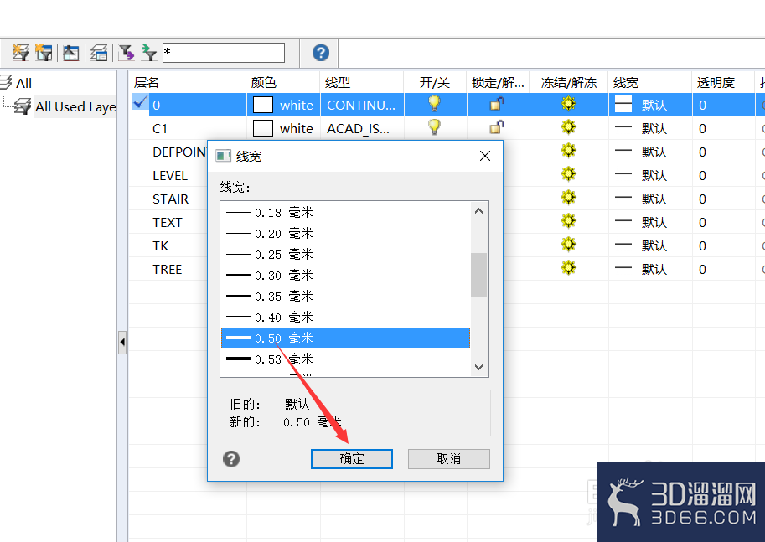Click the stacked layers with window icon
Screen dimensions: 765x542
99,53
